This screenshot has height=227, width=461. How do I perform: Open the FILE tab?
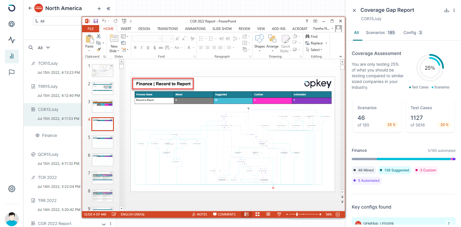(x=91, y=29)
